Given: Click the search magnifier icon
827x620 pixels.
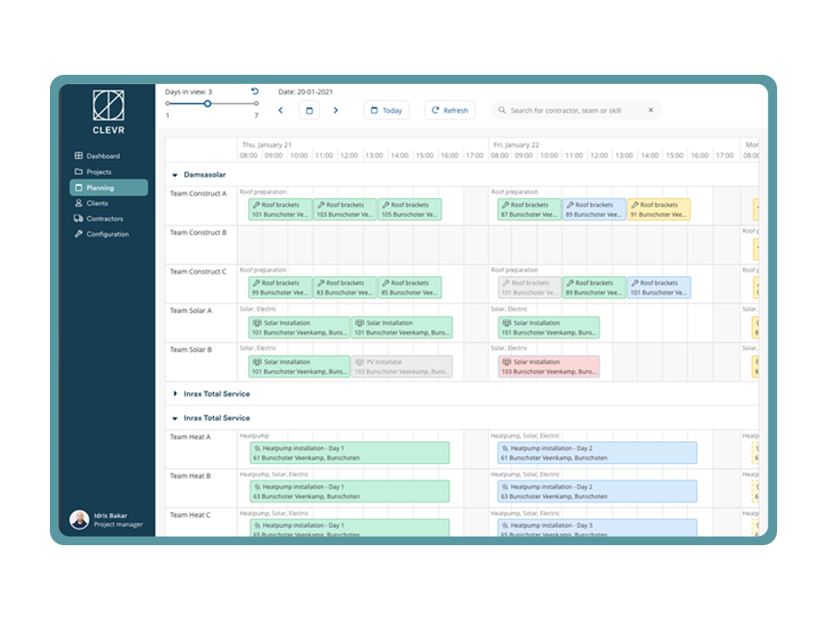Looking at the screenshot, I should click(x=502, y=110).
